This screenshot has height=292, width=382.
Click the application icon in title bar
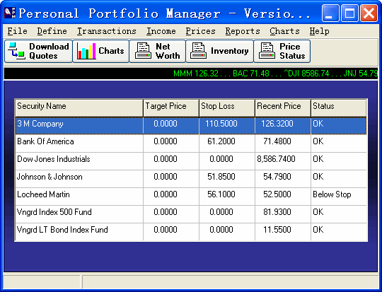pyautogui.click(x=10, y=13)
